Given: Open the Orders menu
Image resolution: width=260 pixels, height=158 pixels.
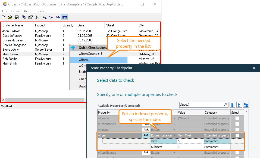Looking at the screenshot, I should [15, 11].
